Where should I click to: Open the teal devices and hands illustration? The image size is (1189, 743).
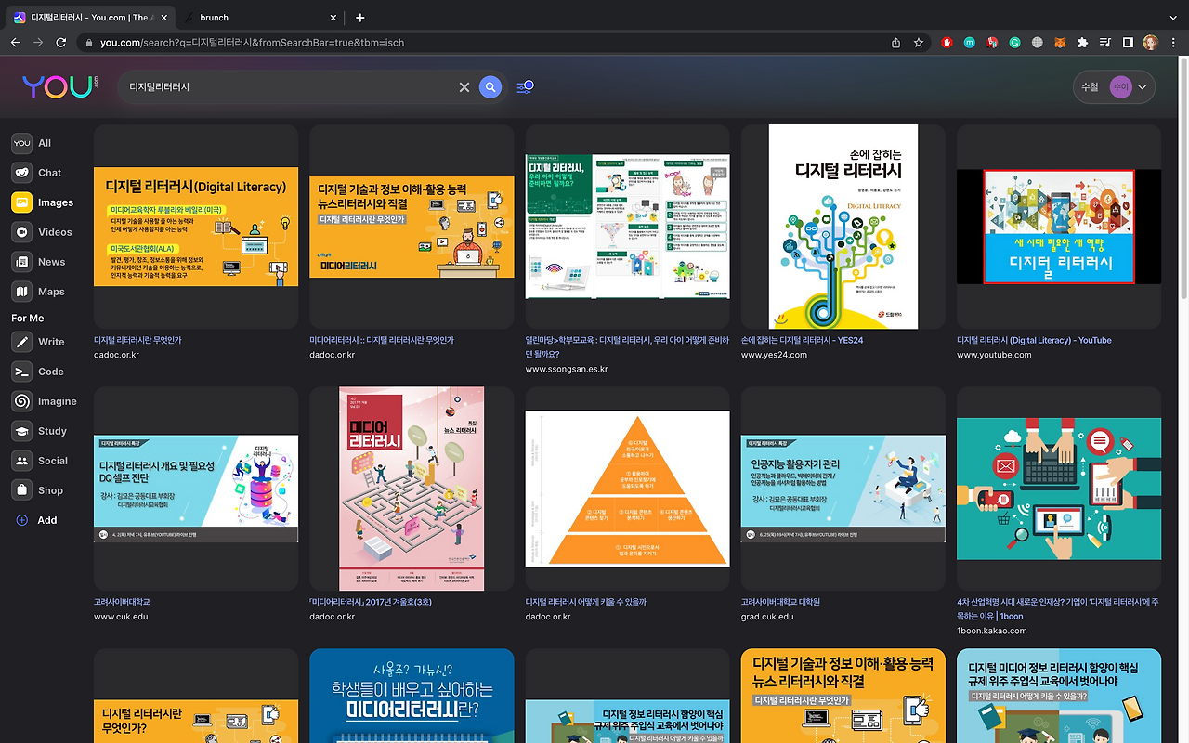pos(1059,489)
